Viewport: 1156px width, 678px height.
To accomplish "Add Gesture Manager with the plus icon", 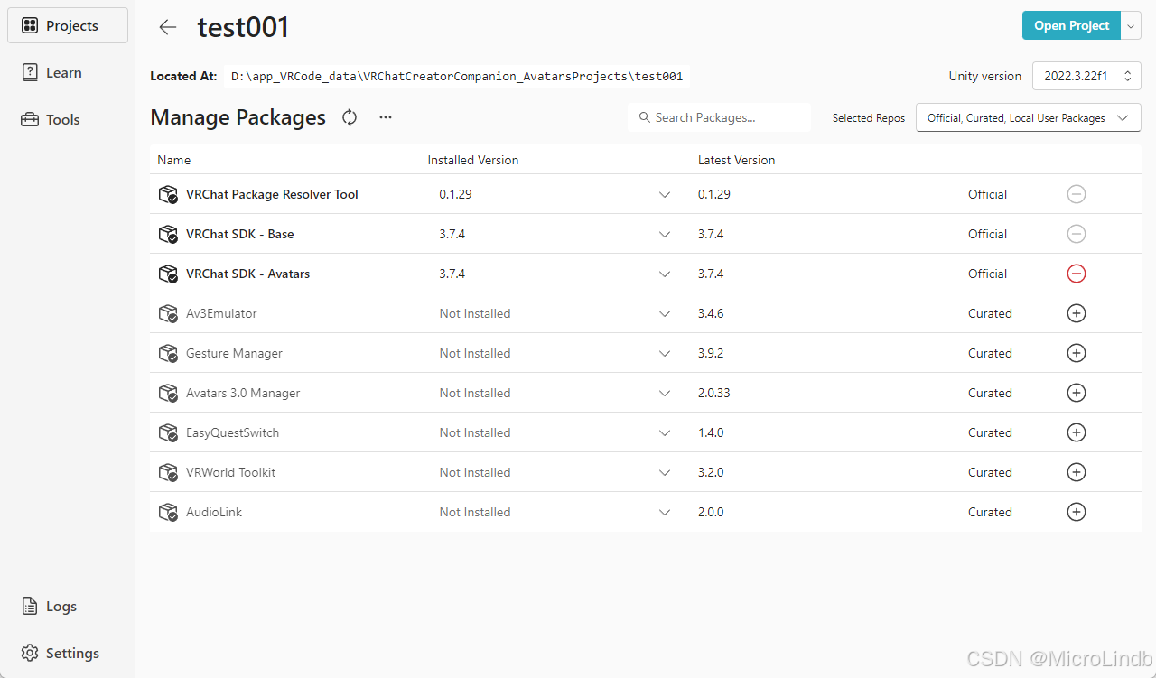I will [1076, 353].
